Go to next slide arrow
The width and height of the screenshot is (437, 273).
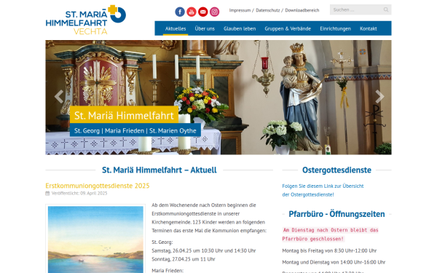379,97
